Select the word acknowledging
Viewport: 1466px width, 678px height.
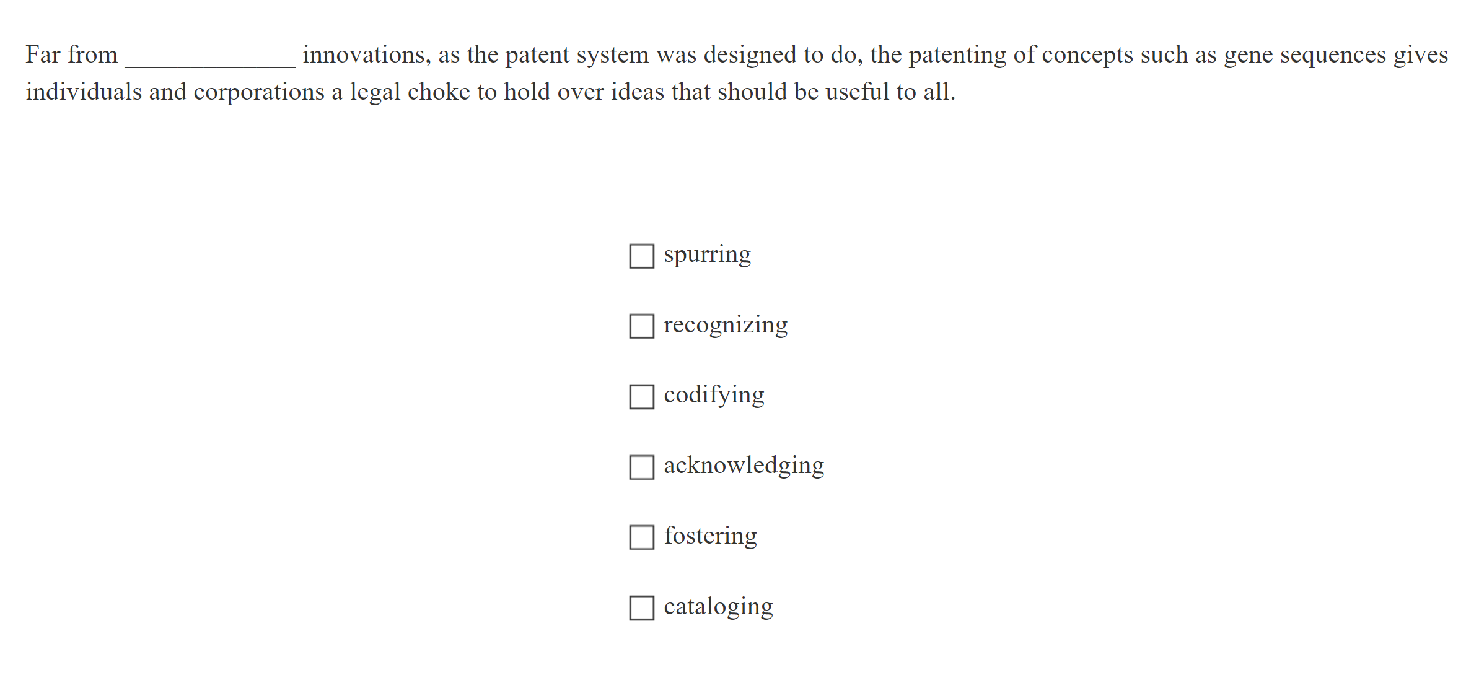pos(743,465)
